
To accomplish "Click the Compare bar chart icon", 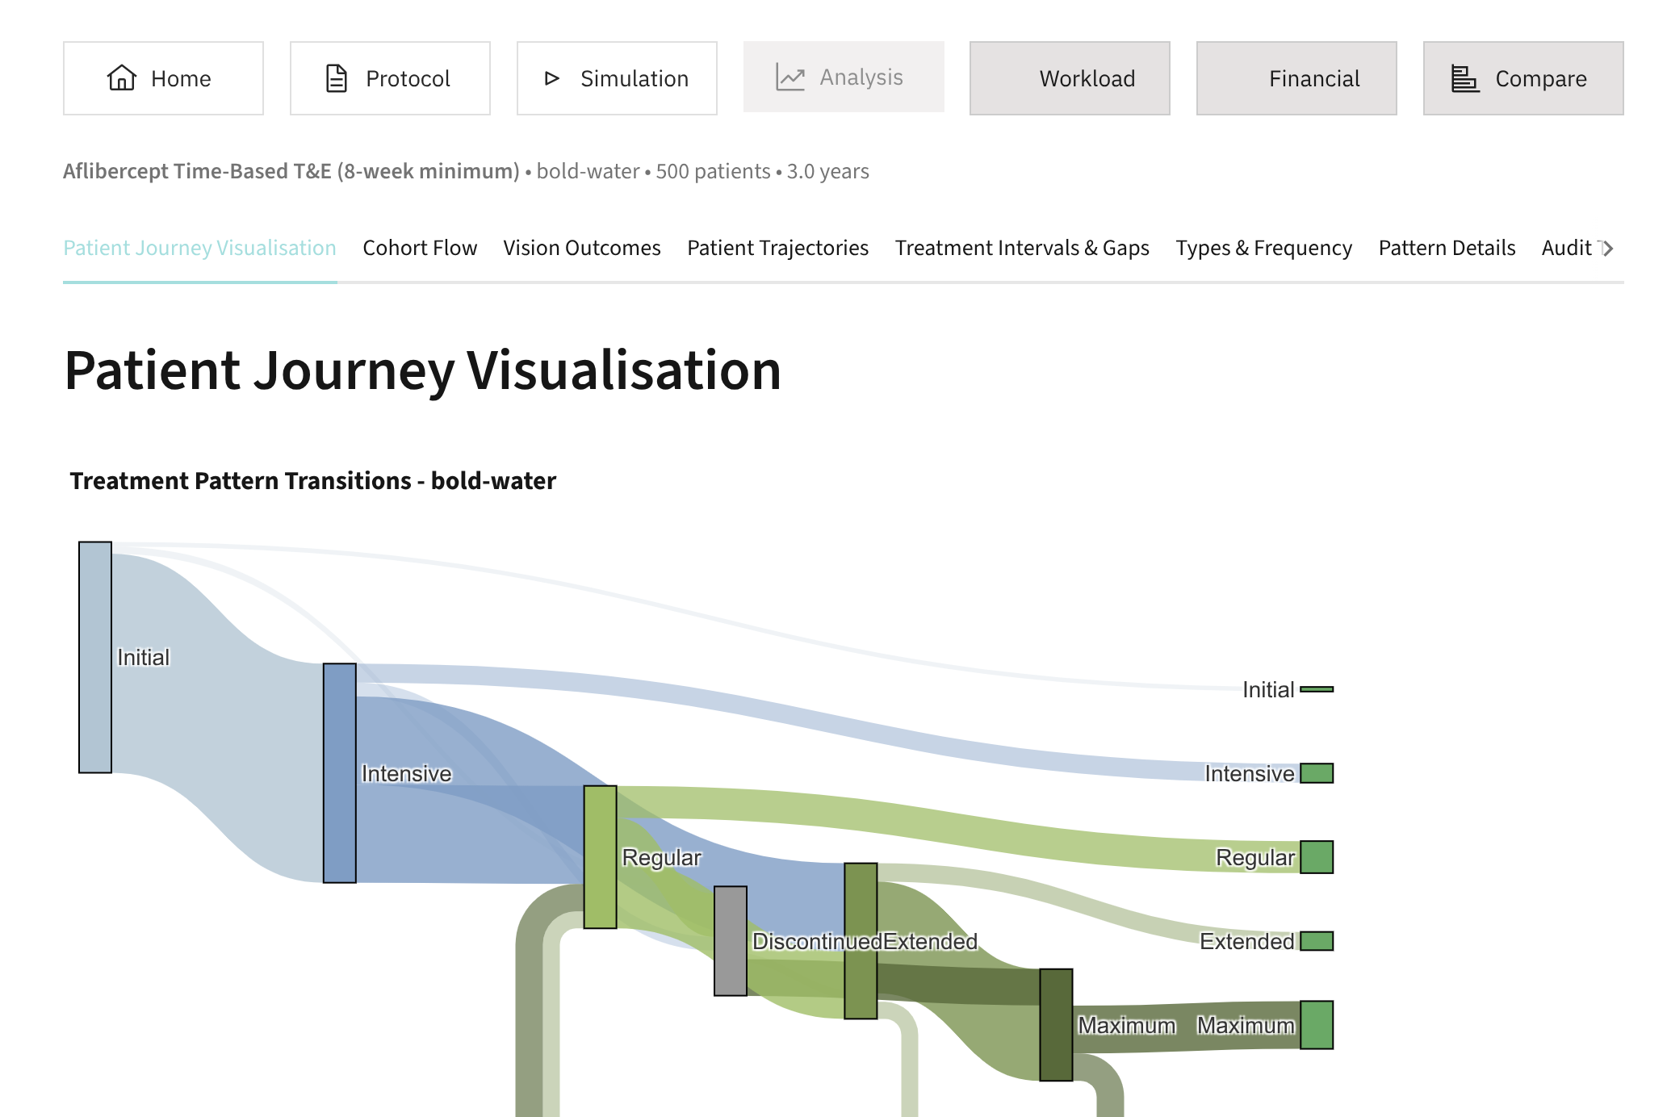I will tap(1464, 78).
